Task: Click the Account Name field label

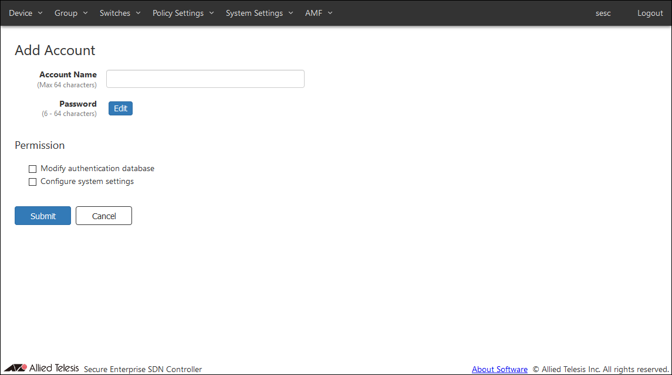Action: point(68,74)
